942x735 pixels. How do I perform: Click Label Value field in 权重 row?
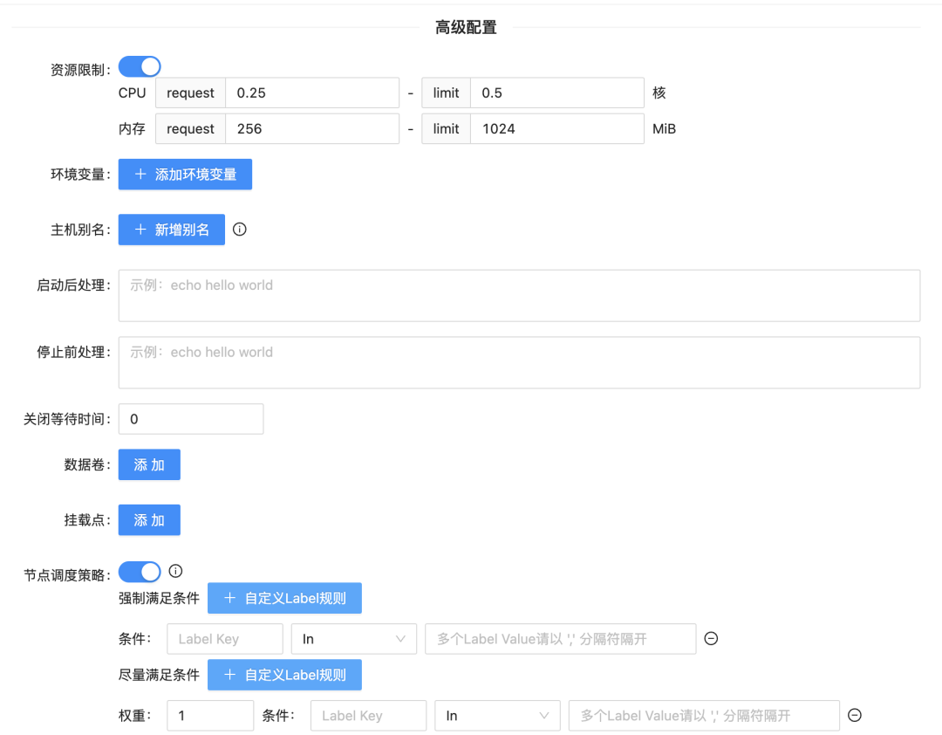704,716
